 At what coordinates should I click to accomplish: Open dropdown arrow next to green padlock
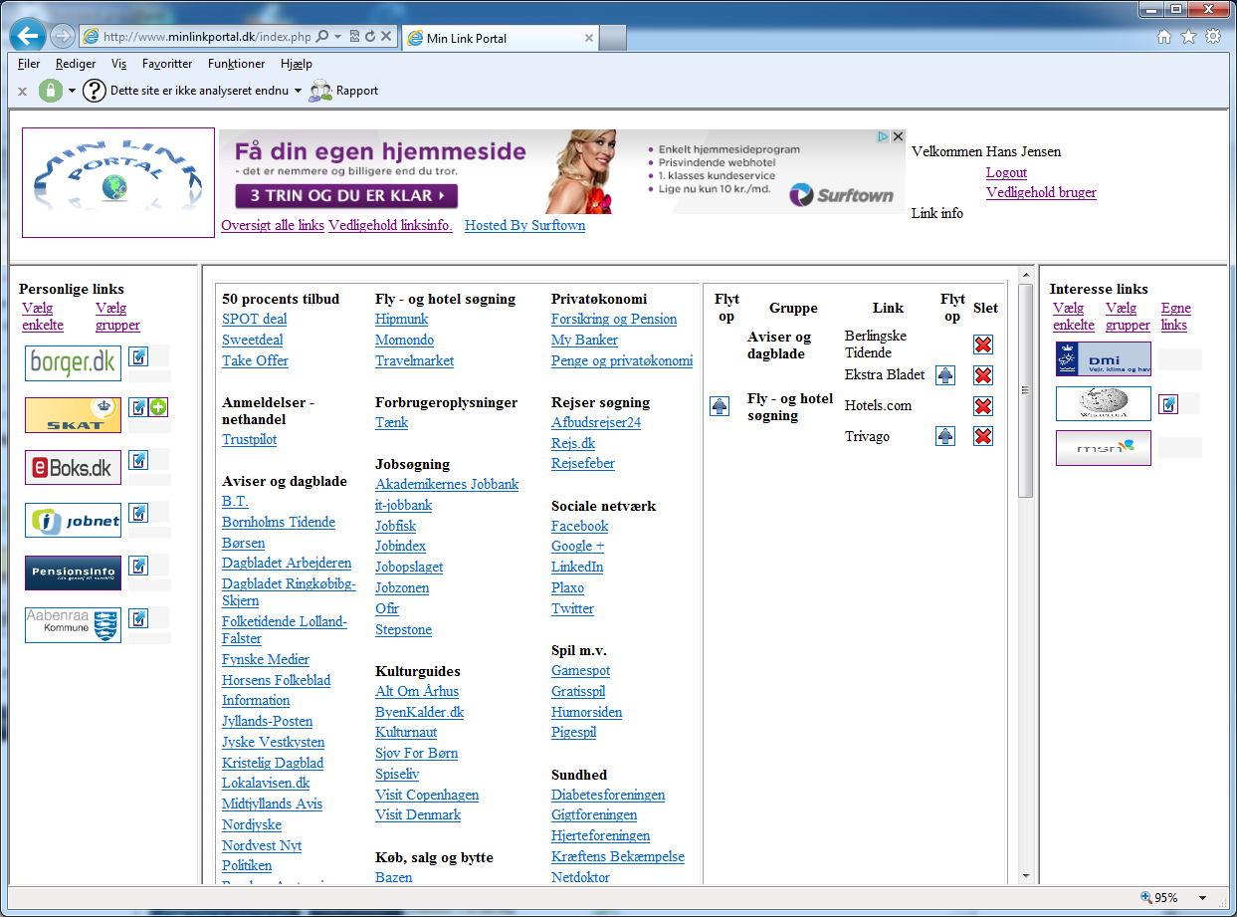[72, 92]
